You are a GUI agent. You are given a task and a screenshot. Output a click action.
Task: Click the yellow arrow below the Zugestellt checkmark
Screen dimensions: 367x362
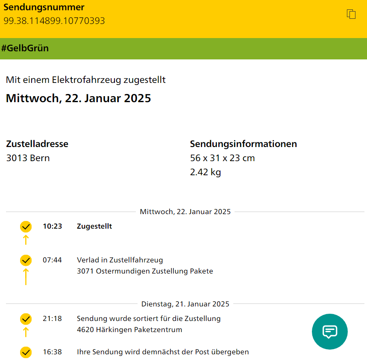[26, 240]
